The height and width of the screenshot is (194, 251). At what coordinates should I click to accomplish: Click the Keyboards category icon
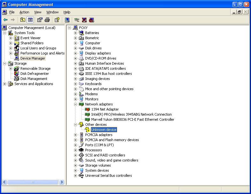pos(81,84)
